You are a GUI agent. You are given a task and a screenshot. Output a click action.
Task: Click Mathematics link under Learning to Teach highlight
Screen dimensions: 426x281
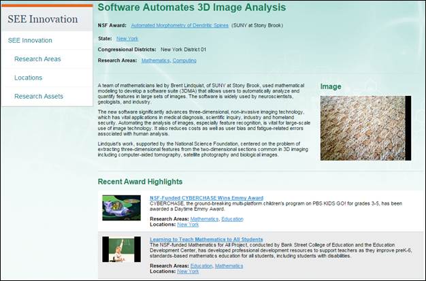pos(229,266)
